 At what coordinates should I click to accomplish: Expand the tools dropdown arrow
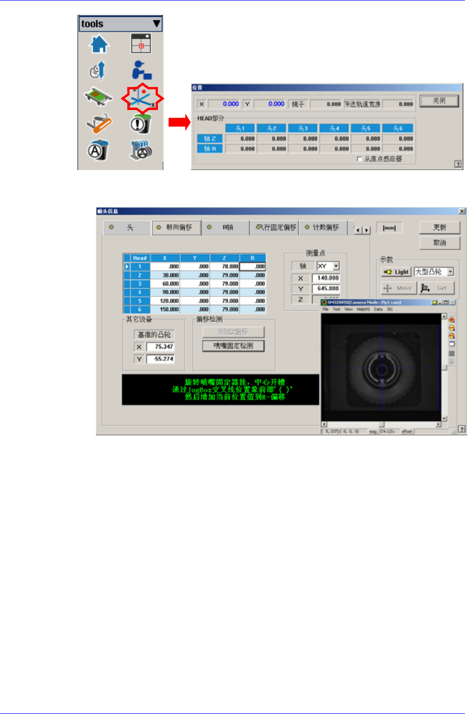pyautogui.click(x=156, y=23)
